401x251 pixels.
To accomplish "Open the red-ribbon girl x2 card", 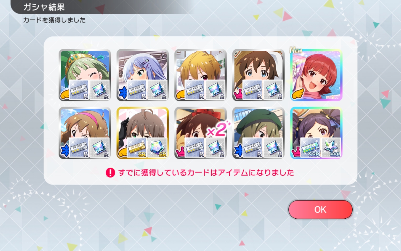I will (x=200, y=133).
